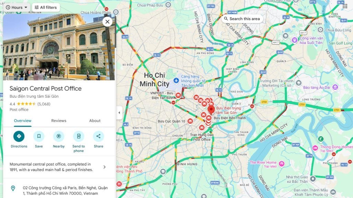Viewport: 353px width, 198px height.
Task: Share Saigon Central Post Office
Action: tap(98, 136)
